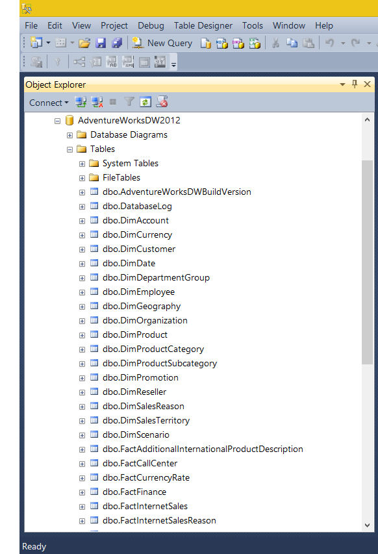
Task: Click the Paste clipboard icon
Action: click(x=309, y=43)
